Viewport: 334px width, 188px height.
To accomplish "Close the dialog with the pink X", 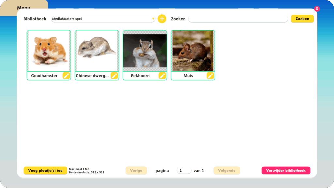I will click(x=317, y=9).
